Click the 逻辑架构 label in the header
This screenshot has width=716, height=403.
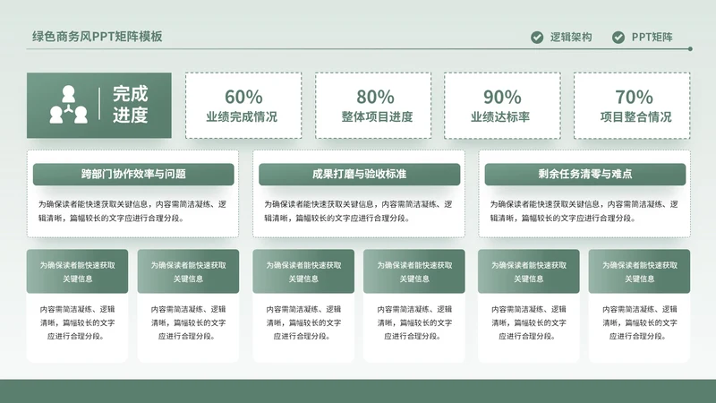coord(571,38)
